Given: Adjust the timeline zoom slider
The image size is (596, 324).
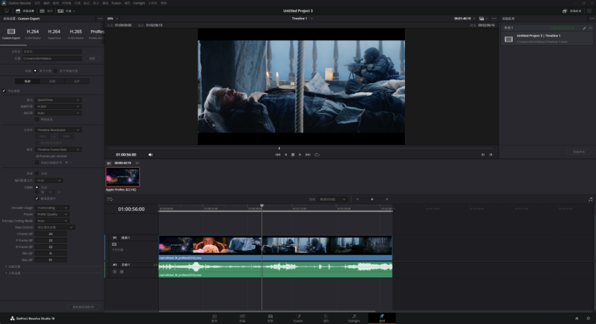Looking at the screenshot, I should [x=371, y=199].
